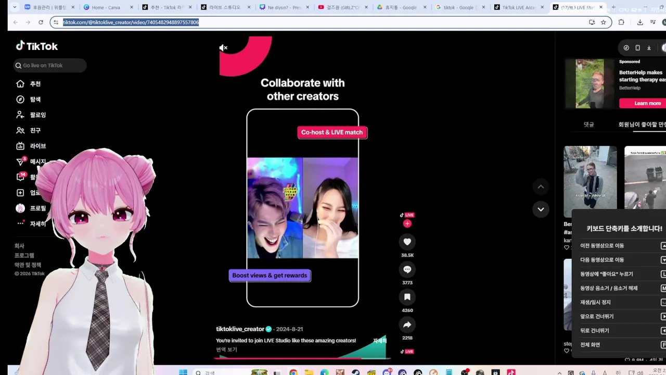Image resolution: width=666 pixels, height=375 pixels.
Task: Go to previous video with up arrow
Action: 541,186
